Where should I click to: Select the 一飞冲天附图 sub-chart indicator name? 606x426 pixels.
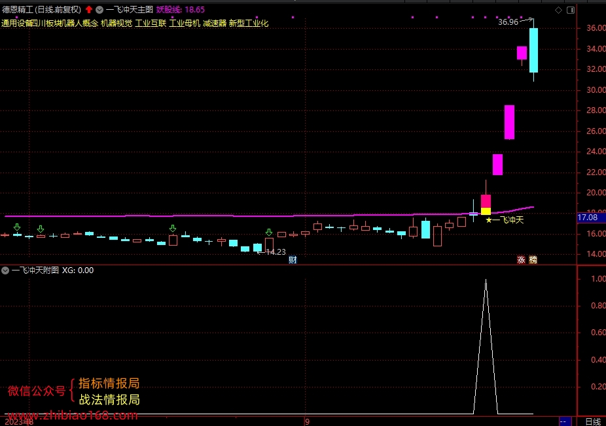coord(35,270)
